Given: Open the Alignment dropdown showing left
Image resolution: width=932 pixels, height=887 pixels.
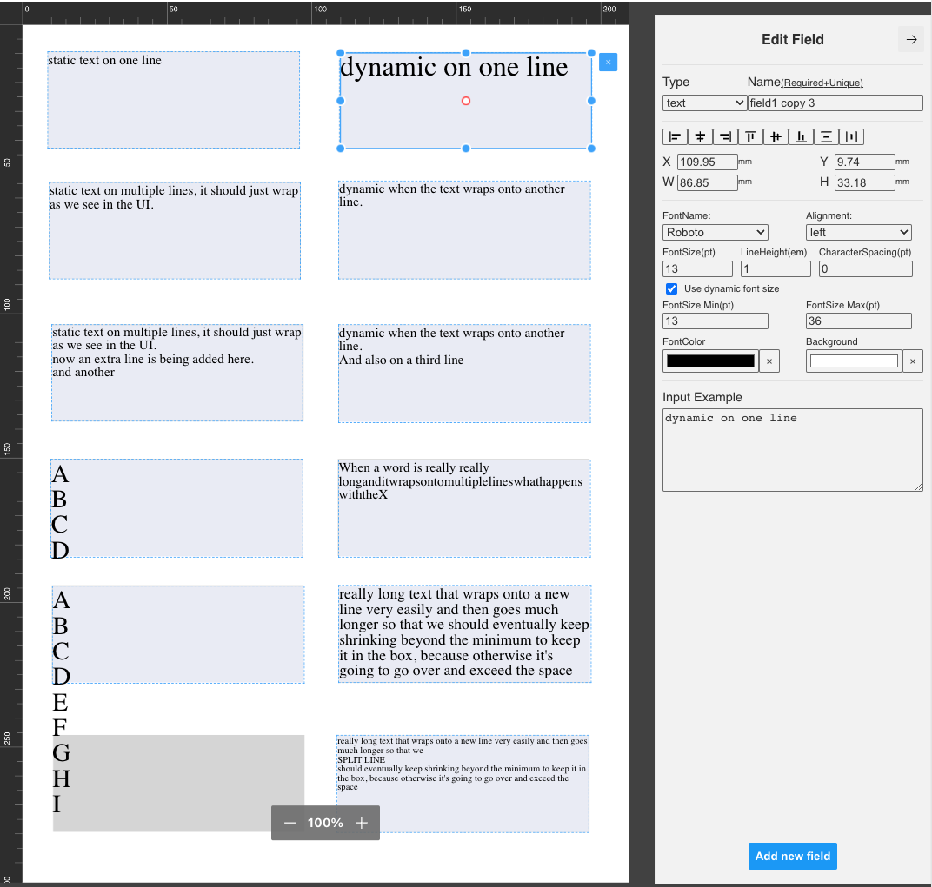Looking at the screenshot, I should click(858, 232).
